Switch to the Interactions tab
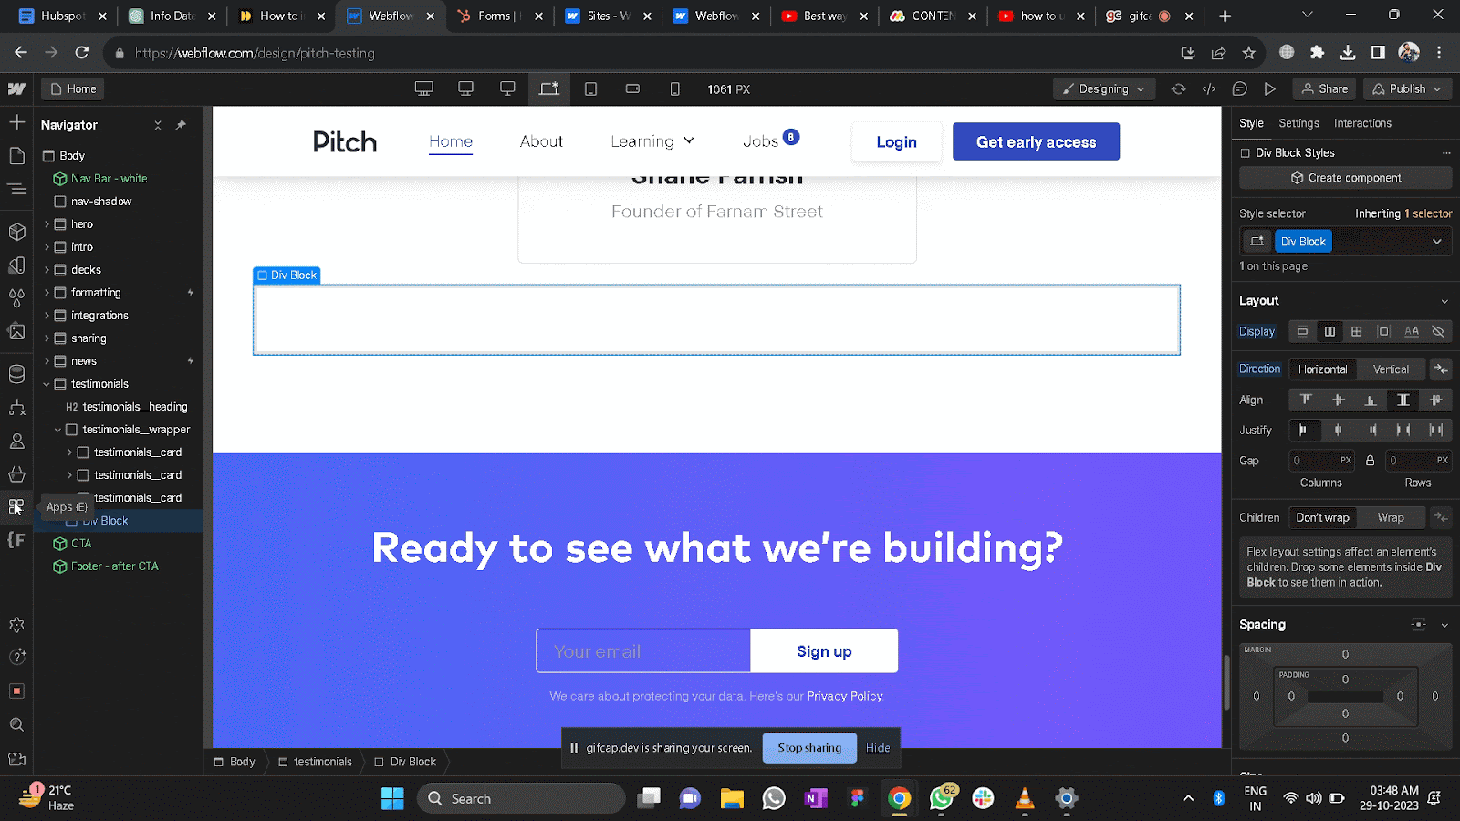This screenshot has height=821, width=1460. 1362,123
